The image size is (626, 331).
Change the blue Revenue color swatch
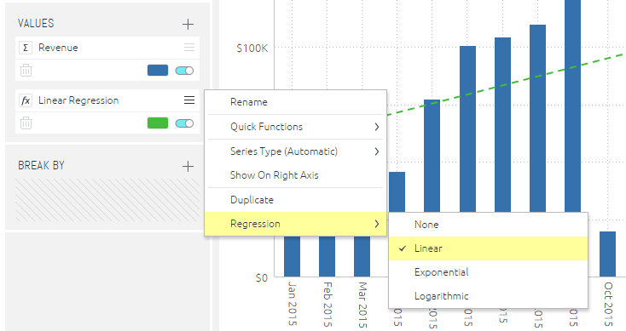tap(158, 71)
